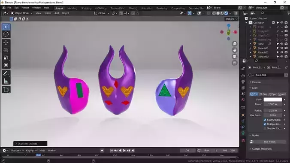Switch to the UV Editing workspace tab

click(x=101, y=8)
